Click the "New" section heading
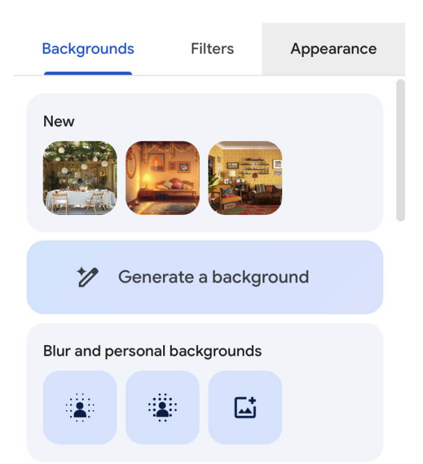The width and height of the screenshot is (423, 464). coord(59,121)
